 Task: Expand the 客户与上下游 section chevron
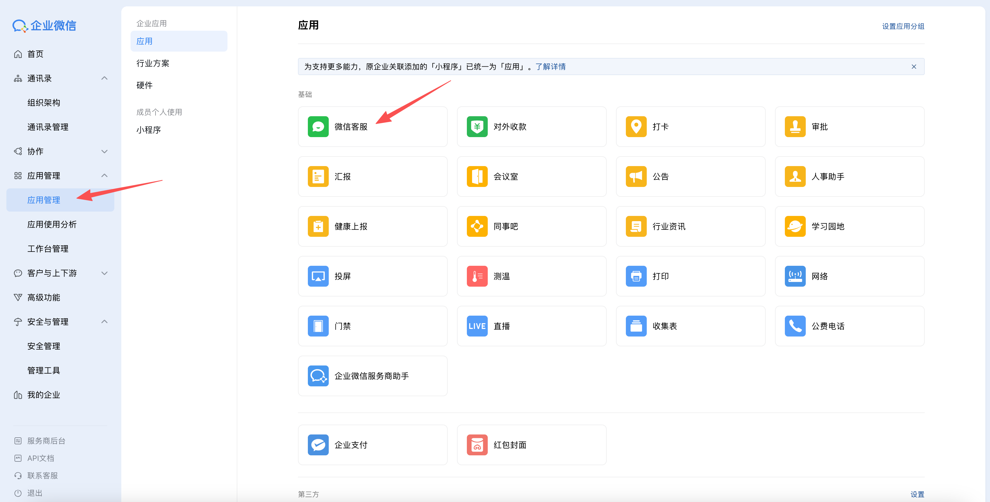point(104,273)
